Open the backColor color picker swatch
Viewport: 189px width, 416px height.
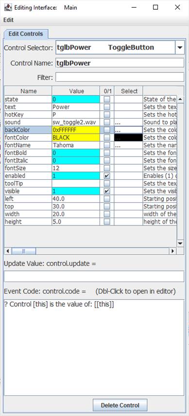click(x=129, y=130)
